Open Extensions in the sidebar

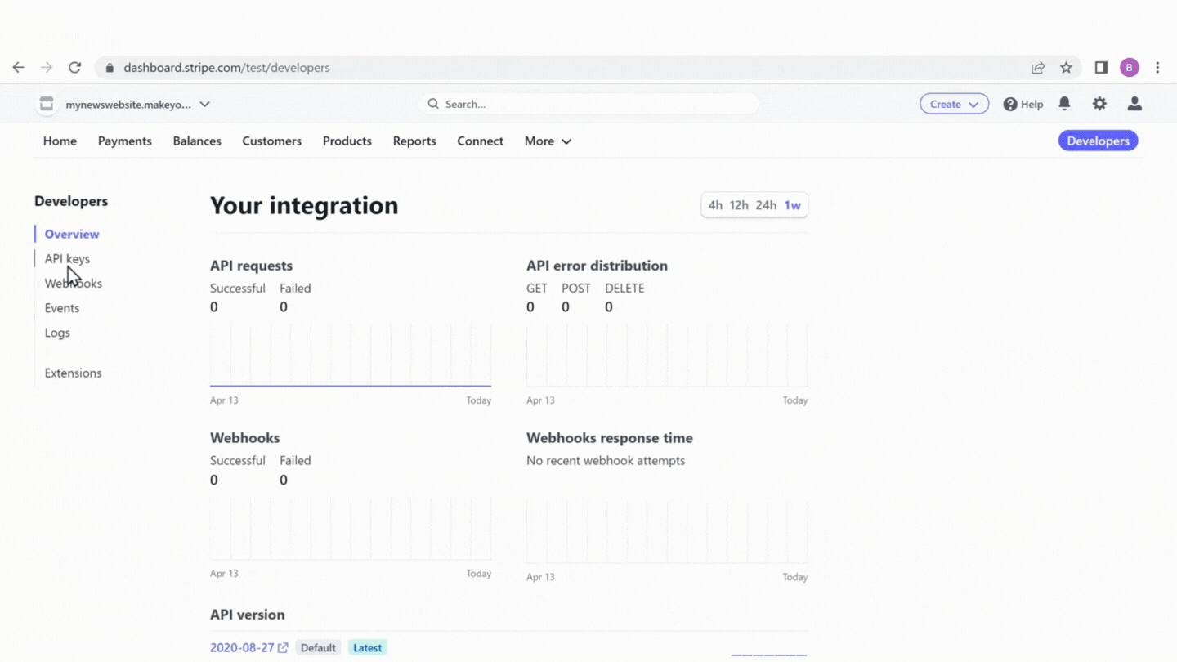74,373
